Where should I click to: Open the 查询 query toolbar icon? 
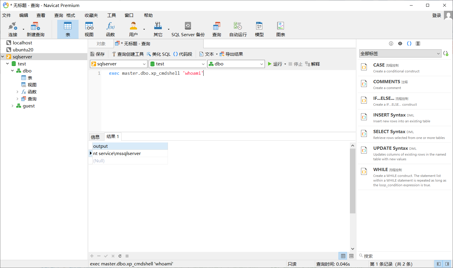[x=217, y=29]
